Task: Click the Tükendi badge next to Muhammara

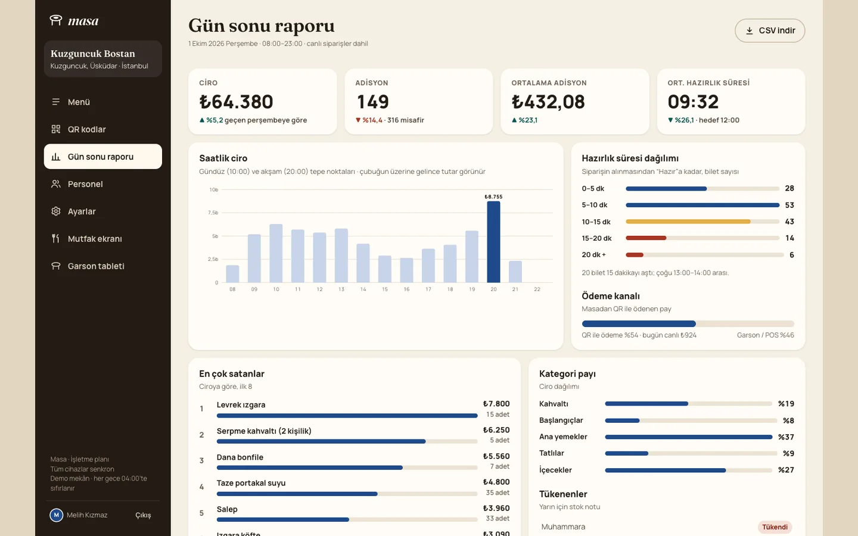Action: (x=775, y=527)
